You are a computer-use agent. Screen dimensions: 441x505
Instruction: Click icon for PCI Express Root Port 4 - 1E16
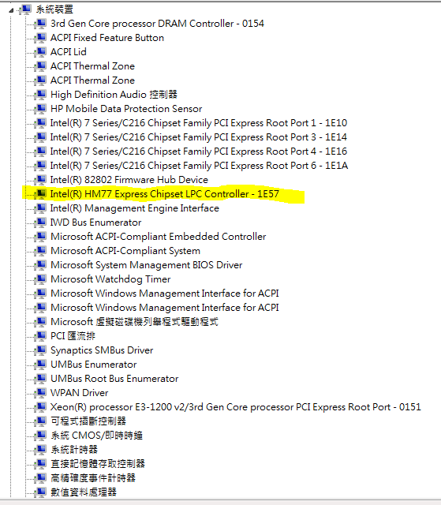[x=40, y=151]
